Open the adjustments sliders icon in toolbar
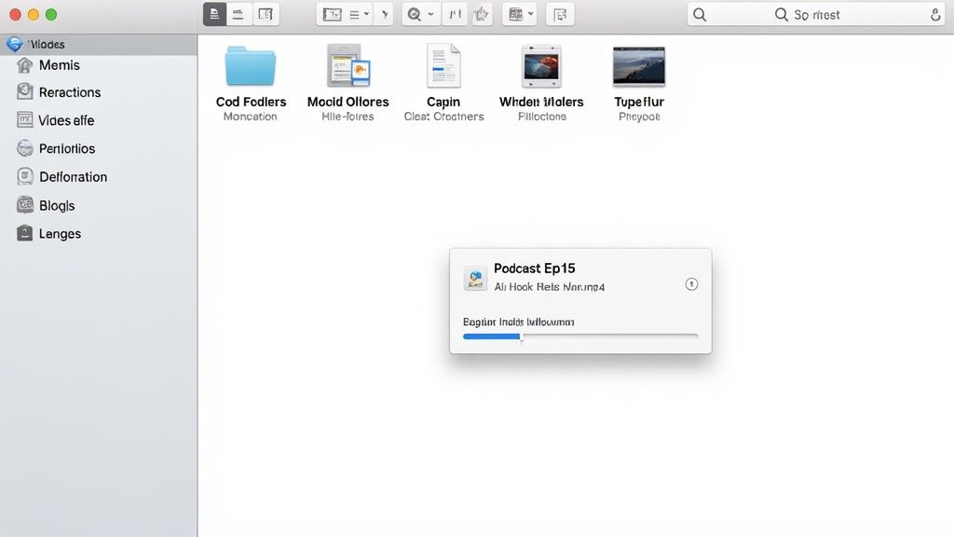The height and width of the screenshot is (537, 954). click(x=455, y=13)
